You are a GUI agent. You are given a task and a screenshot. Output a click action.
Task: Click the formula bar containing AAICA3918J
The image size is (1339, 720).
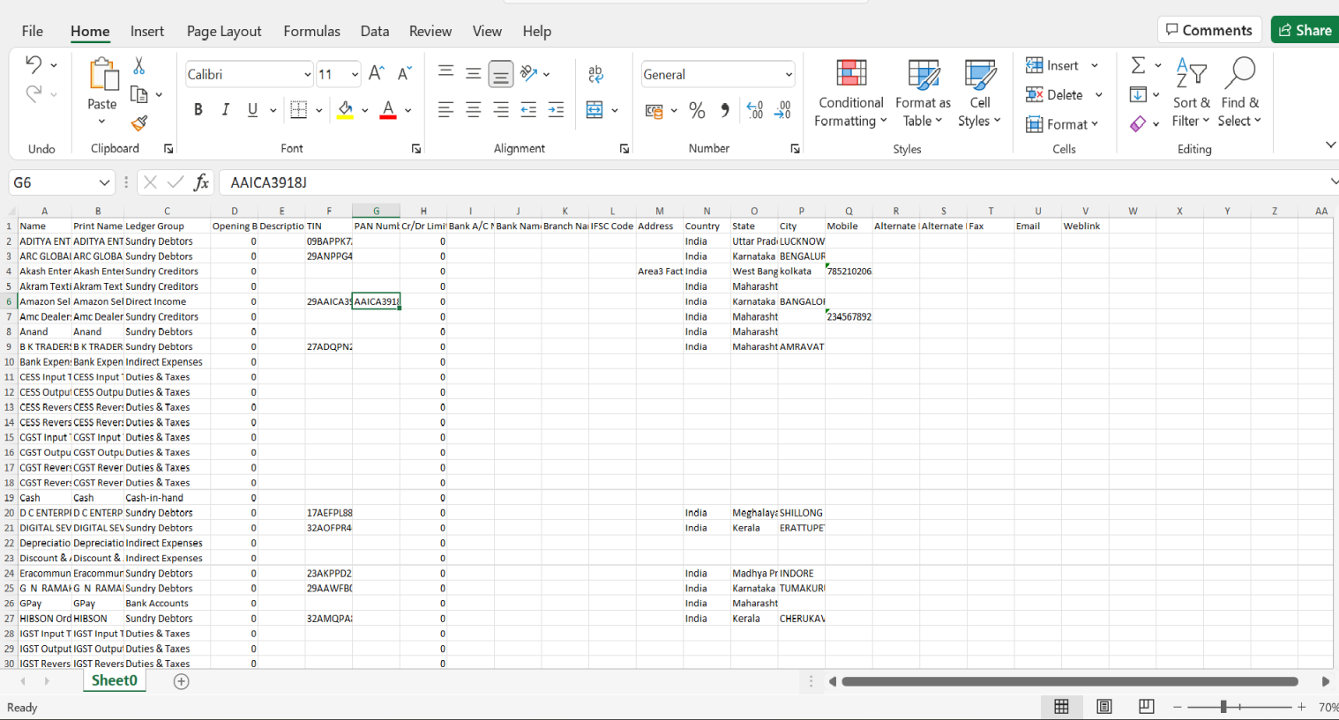pos(776,182)
